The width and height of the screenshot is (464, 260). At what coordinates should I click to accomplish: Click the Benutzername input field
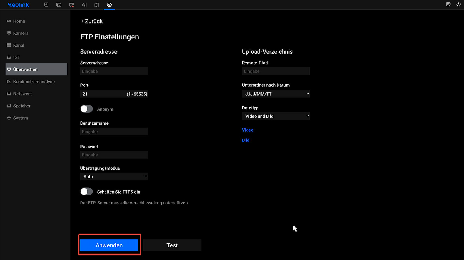(114, 132)
